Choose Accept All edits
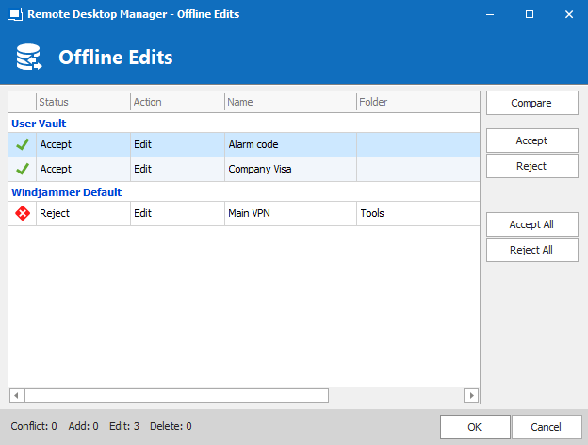588x445 pixels. click(x=531, y=224)
